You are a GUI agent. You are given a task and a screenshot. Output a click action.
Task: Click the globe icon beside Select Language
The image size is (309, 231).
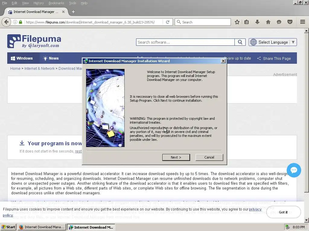click(x=253, y=42)
